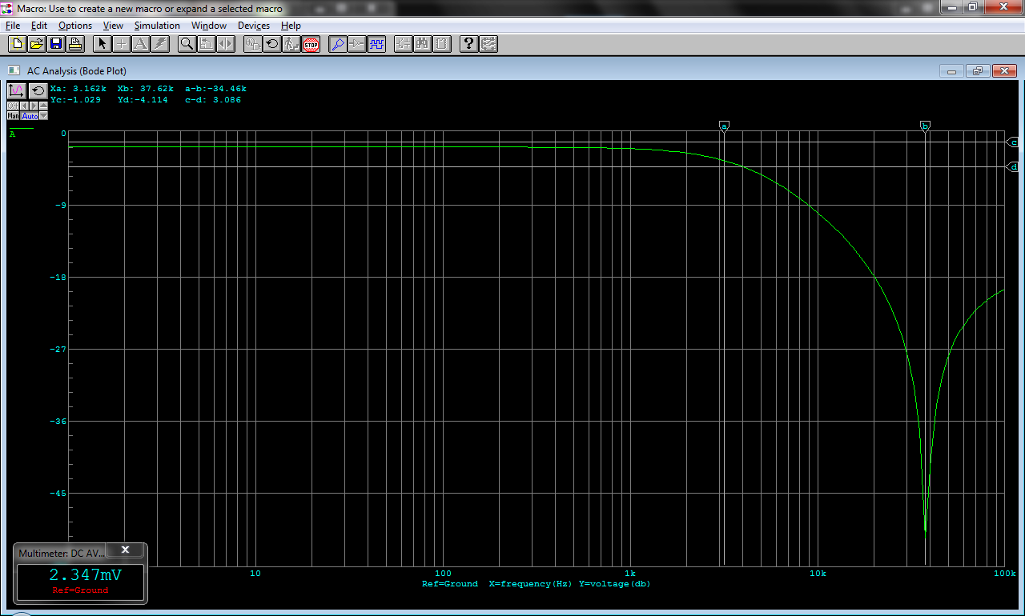Click the Help question mark icon
Screen dimensions: 1025x616
(469, 44)
